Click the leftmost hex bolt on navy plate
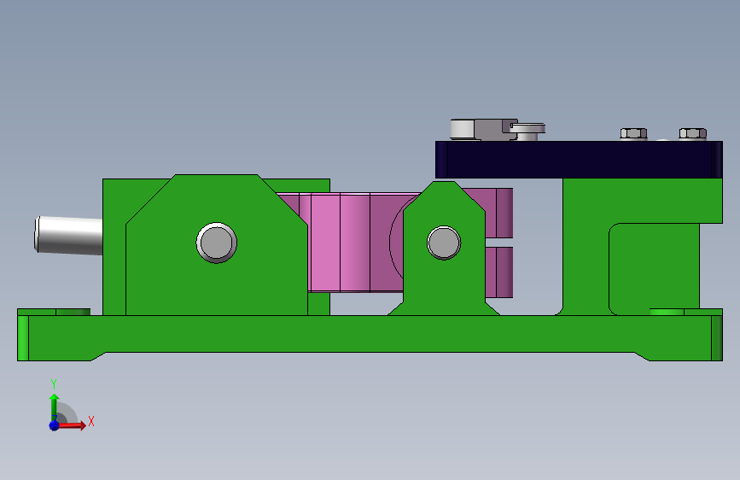This screenshot has height=480, width=740. point(633,134)
